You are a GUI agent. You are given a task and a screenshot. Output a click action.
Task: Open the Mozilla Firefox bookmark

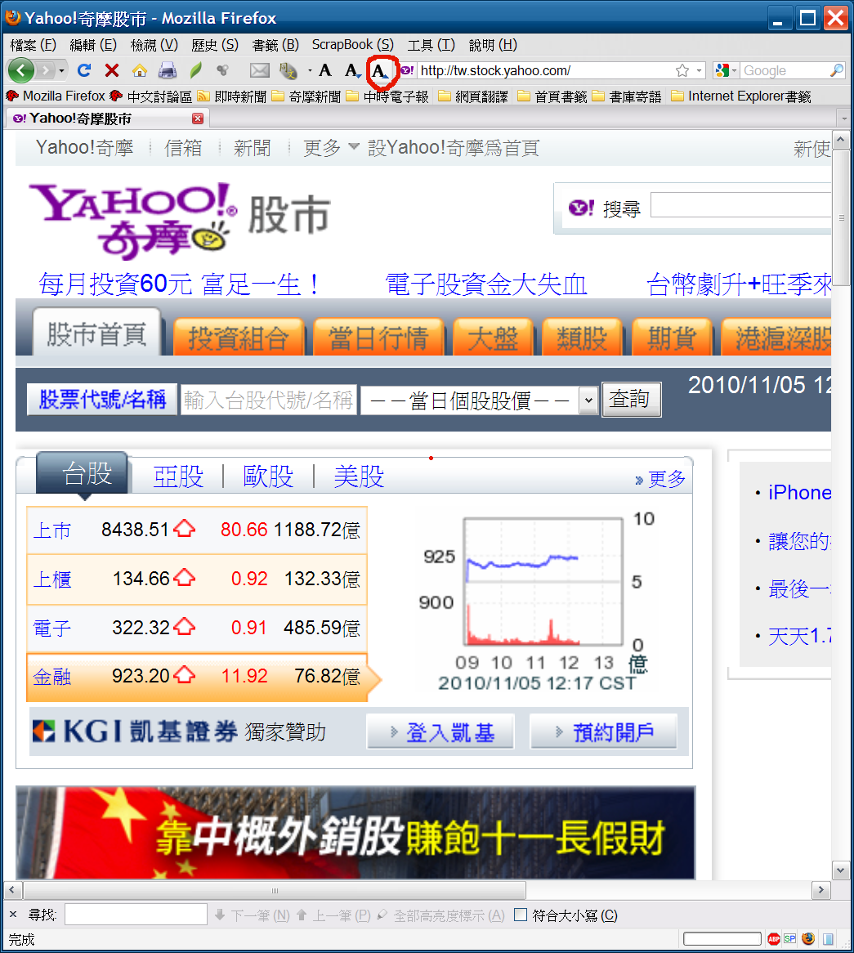[56, 96]
